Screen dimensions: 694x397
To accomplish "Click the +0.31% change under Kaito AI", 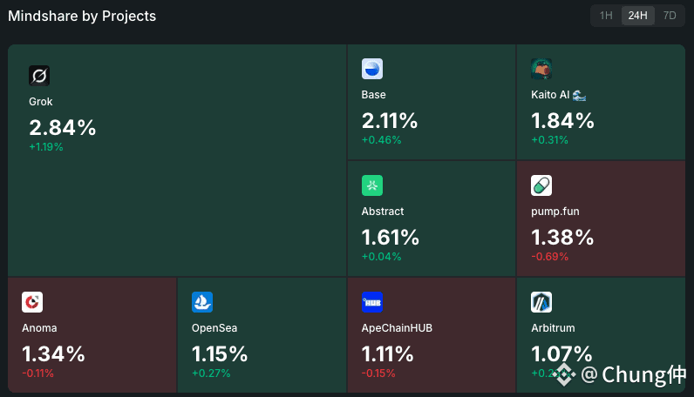I will (550, 140).
